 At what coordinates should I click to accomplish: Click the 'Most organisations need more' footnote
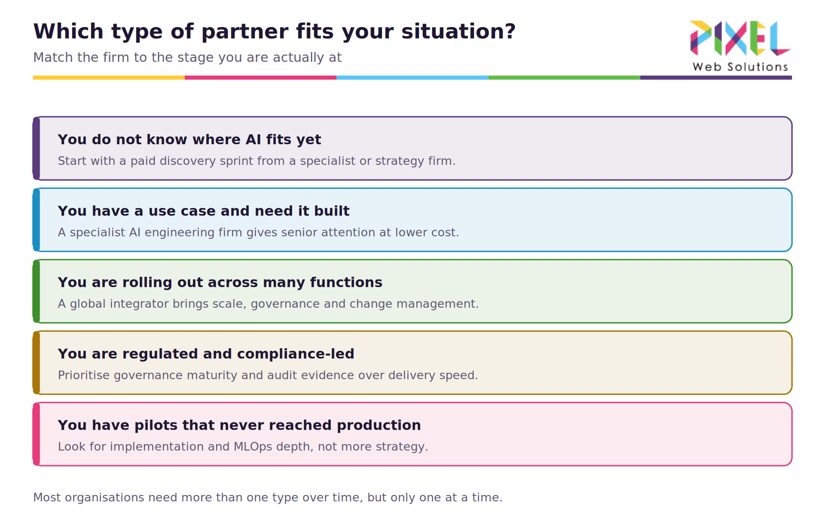268,498
